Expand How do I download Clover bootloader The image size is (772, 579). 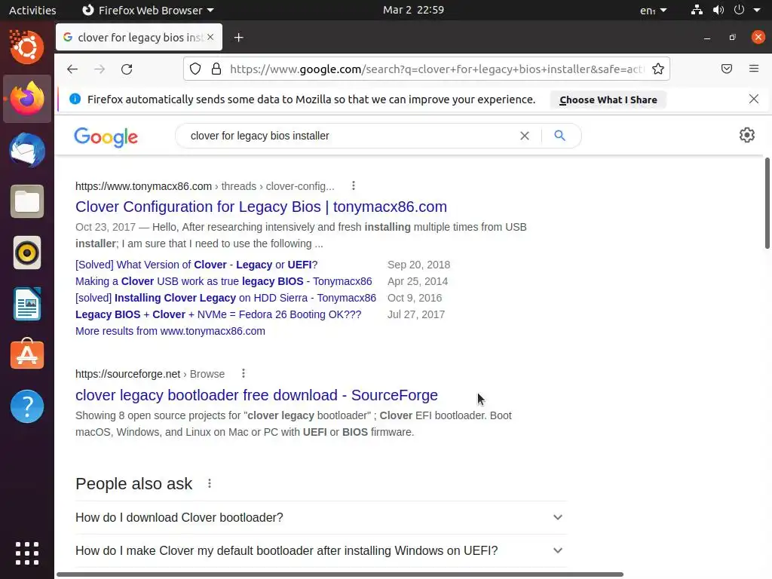[x=321, y=517]
